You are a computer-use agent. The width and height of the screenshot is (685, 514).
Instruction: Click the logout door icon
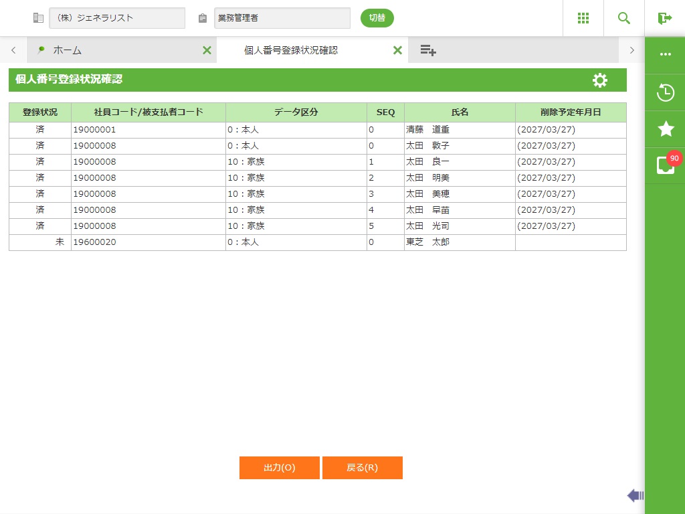pyautogui.click(x=664, y=18)
